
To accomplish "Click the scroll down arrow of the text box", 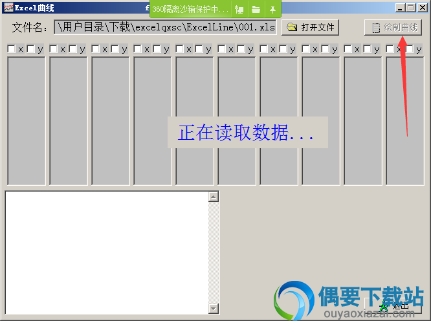I will click(214, 309).
